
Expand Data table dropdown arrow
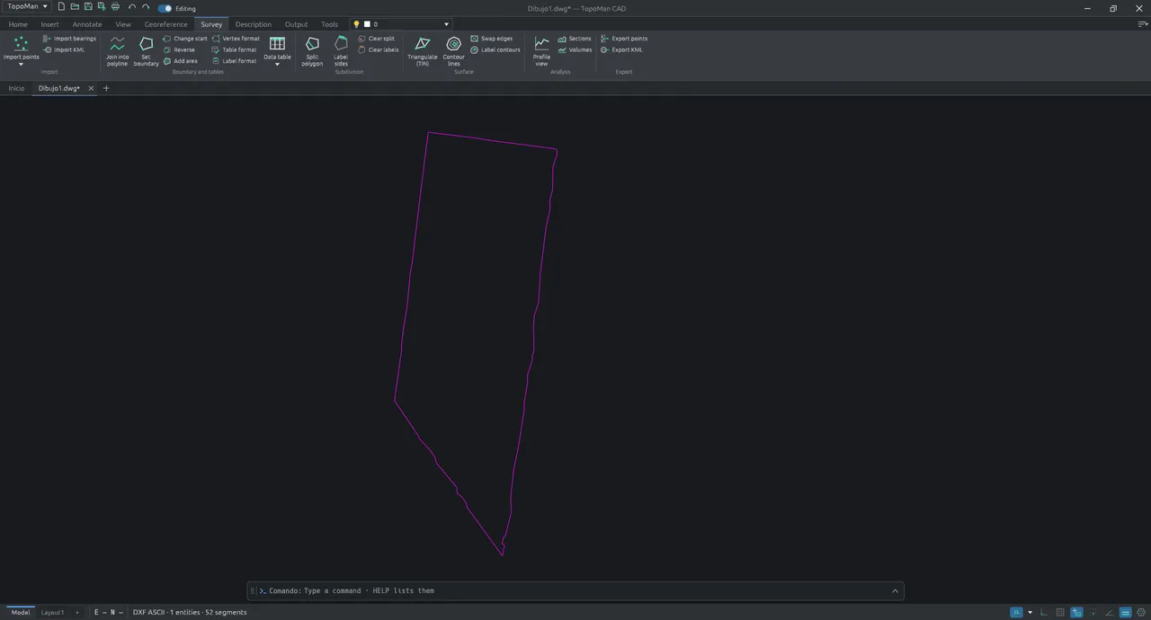pos(277,65)
